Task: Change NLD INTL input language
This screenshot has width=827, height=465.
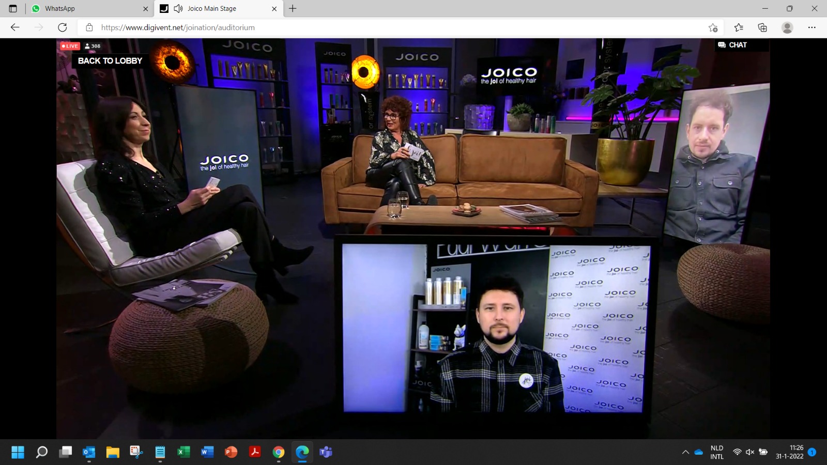Action: tap(717, 452)
